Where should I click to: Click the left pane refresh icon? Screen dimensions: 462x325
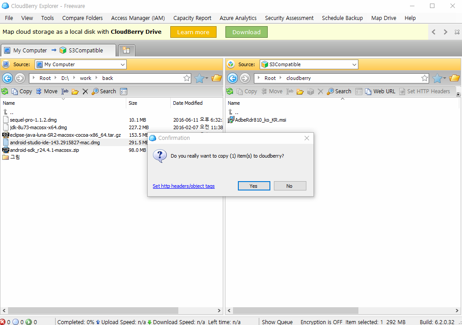[5, 91]
